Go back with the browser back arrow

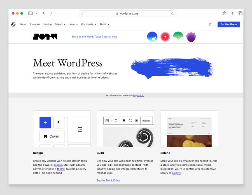tap(44, 13)
